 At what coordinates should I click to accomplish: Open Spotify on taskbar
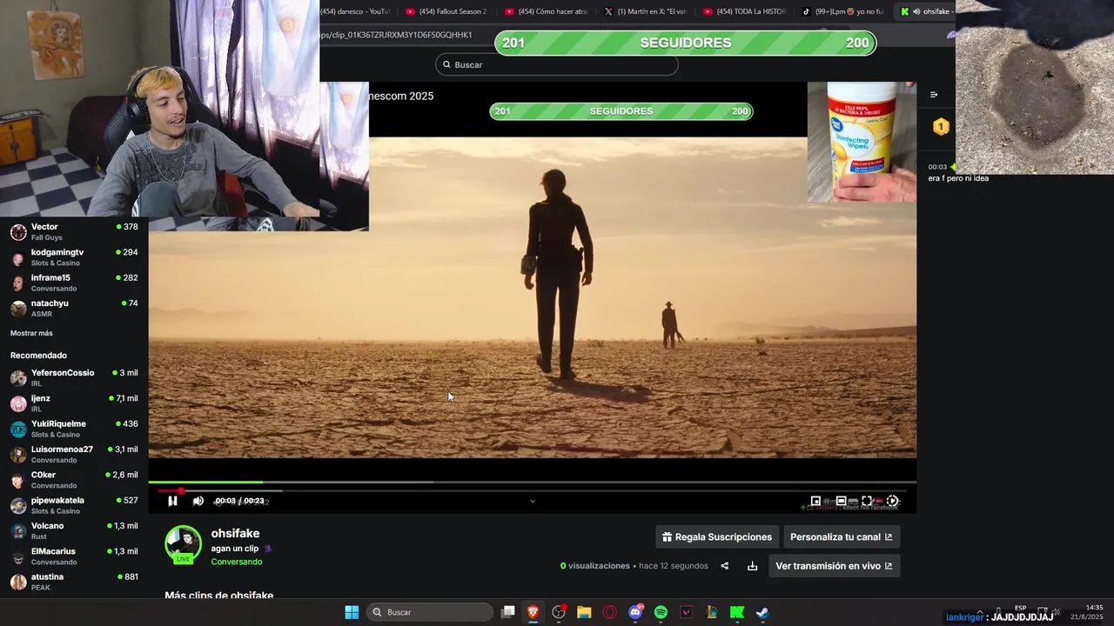(x=661, y=612)
